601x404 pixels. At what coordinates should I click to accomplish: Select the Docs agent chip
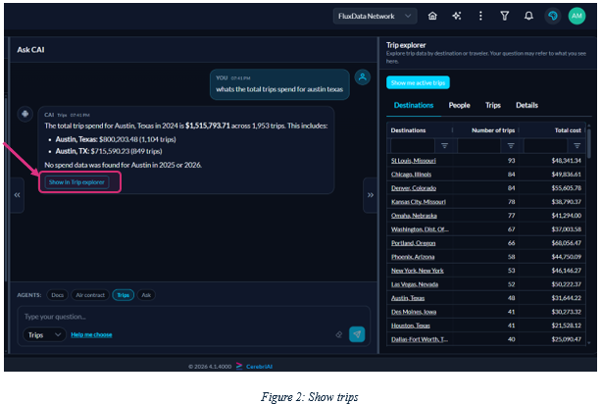click(58, 295)
